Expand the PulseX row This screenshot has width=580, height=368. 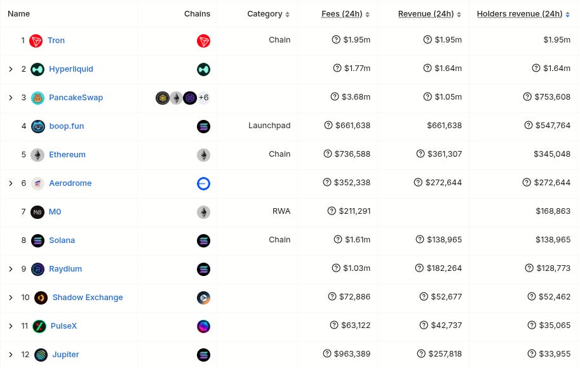tap(11, 326)
